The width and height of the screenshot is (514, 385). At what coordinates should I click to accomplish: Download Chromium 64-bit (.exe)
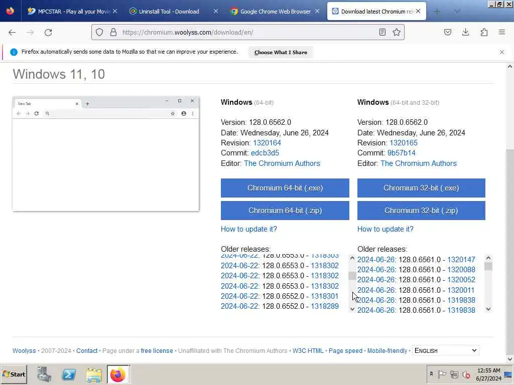coord(285,188)
